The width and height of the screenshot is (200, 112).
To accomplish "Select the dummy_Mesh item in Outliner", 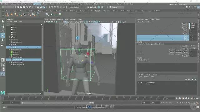I will pos(17,42).
